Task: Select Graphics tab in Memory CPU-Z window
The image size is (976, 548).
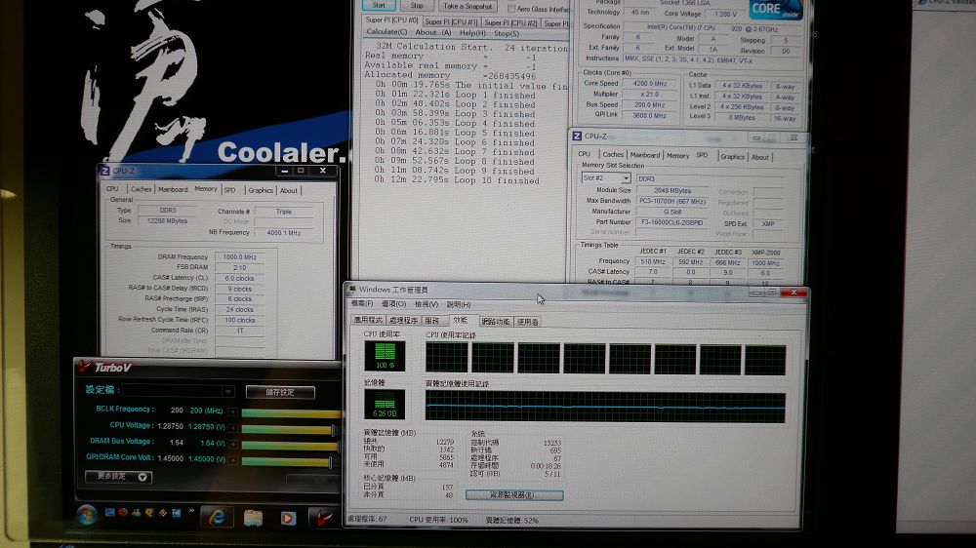Action: tap(261, 190)
